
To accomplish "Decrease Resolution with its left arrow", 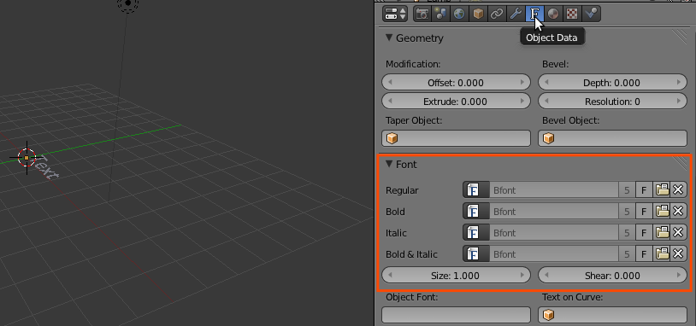I will [546, 101].
